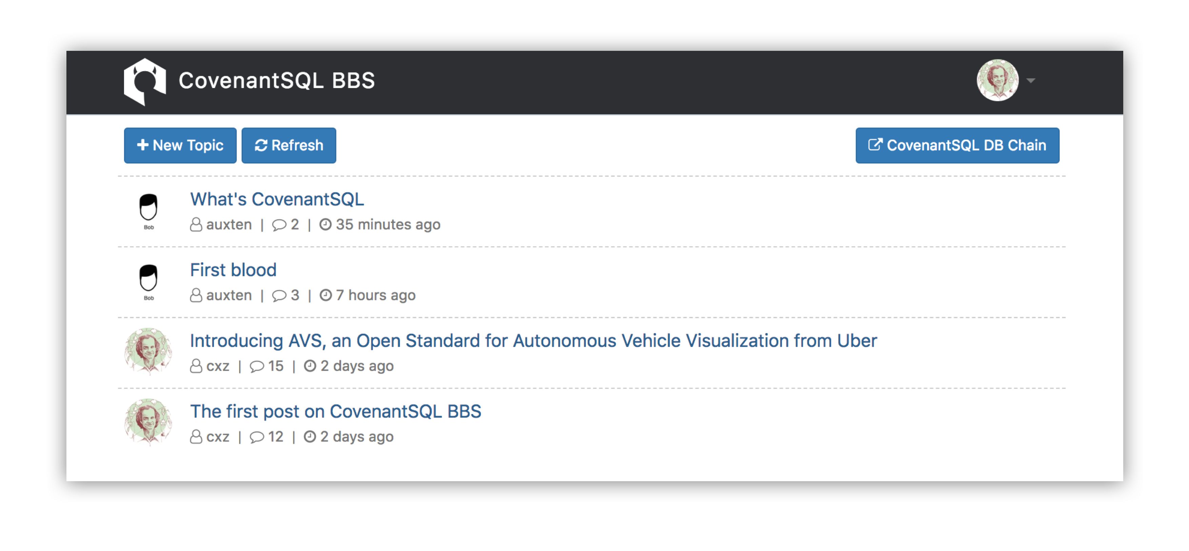Click user icon next to auxten on First blood
The height and width of the screenshot is (551, 1189).
click(x=196, y=295)
